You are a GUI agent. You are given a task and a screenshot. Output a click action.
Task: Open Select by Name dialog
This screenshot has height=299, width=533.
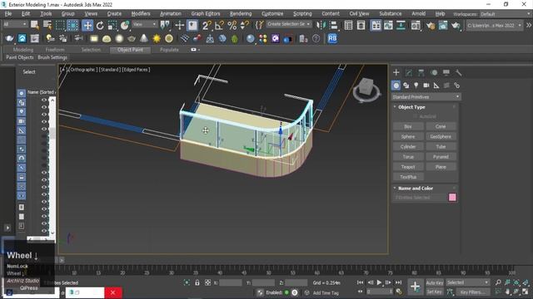click(x=47, y=25)
